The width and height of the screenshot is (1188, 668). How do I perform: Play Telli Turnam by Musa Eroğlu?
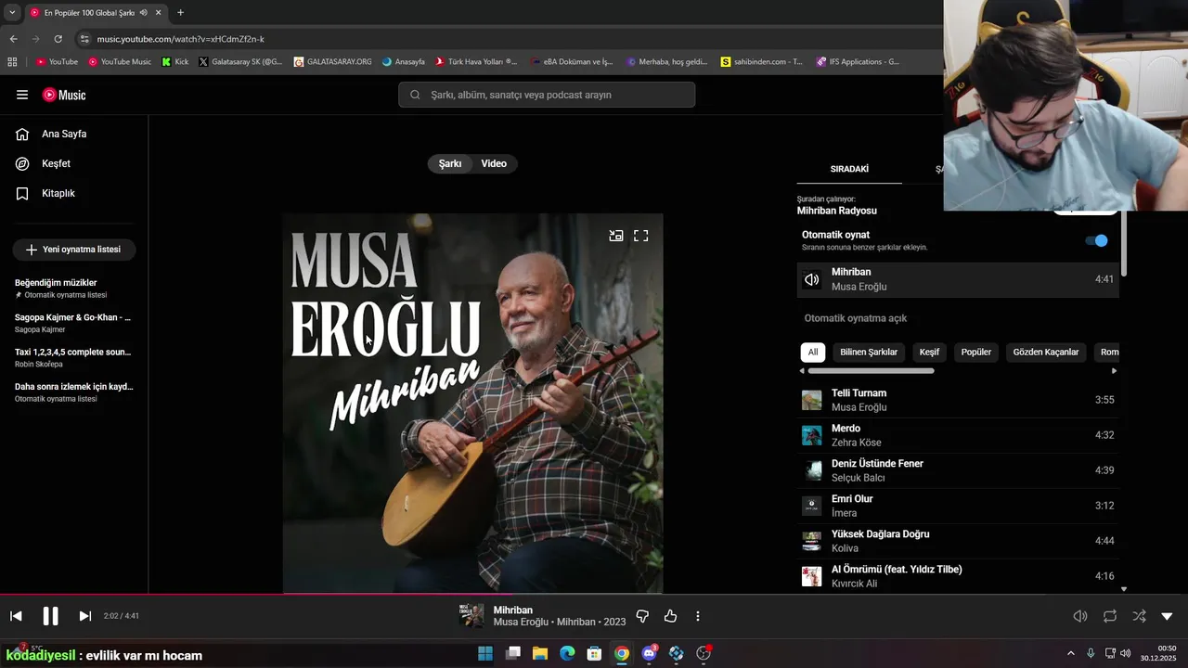pyautogui.click(x=958, y=400)
